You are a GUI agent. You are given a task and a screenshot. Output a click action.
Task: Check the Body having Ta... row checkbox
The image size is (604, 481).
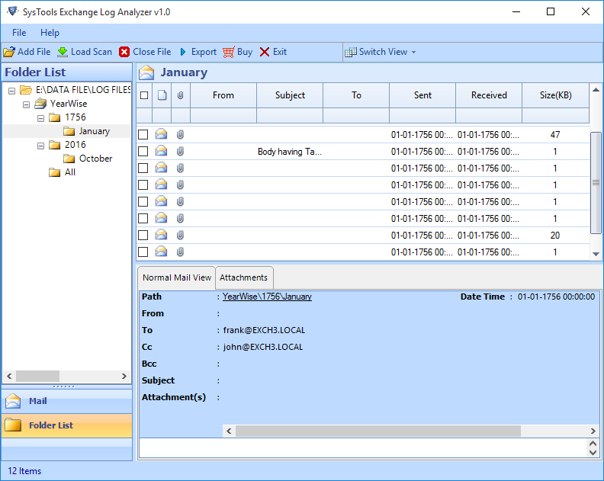click(143, 152)
